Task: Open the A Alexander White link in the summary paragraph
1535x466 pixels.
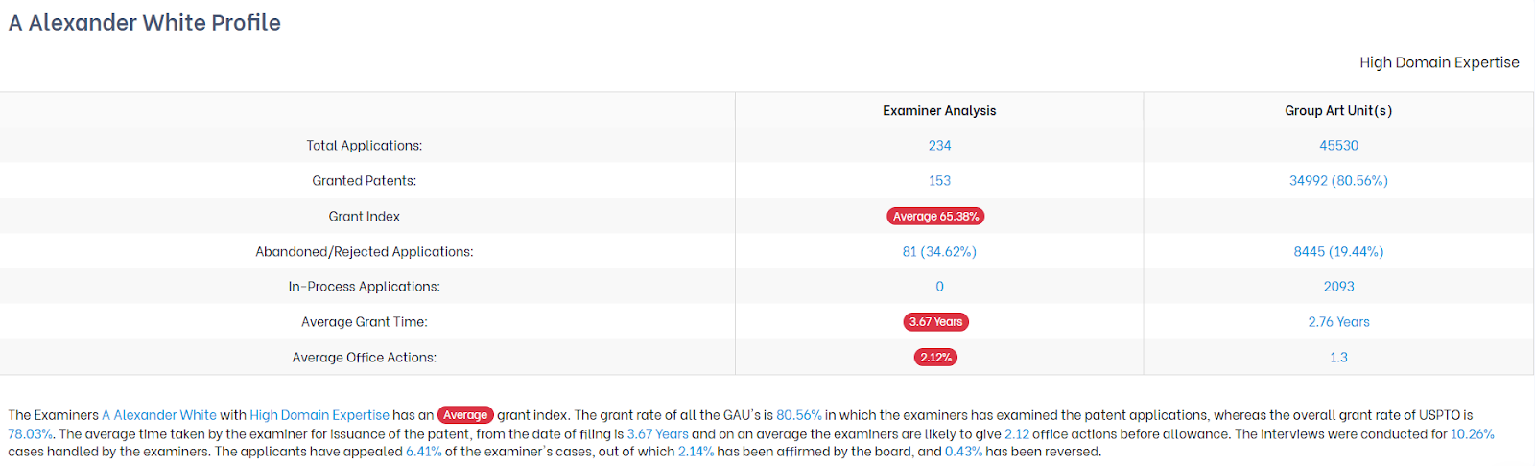Action: pyautogui.click(x=159, y=415)
